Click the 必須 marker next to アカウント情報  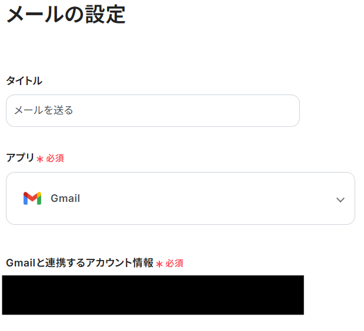[x=175, y=264]
